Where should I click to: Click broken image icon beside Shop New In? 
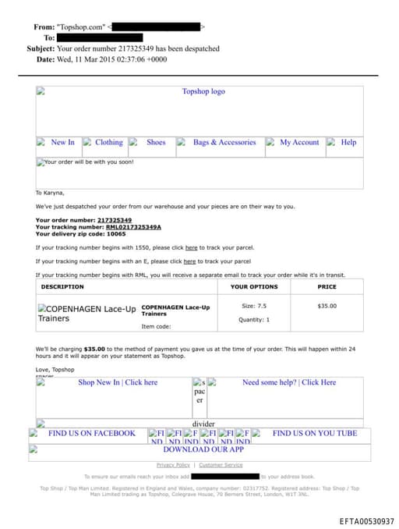(41, 382)
